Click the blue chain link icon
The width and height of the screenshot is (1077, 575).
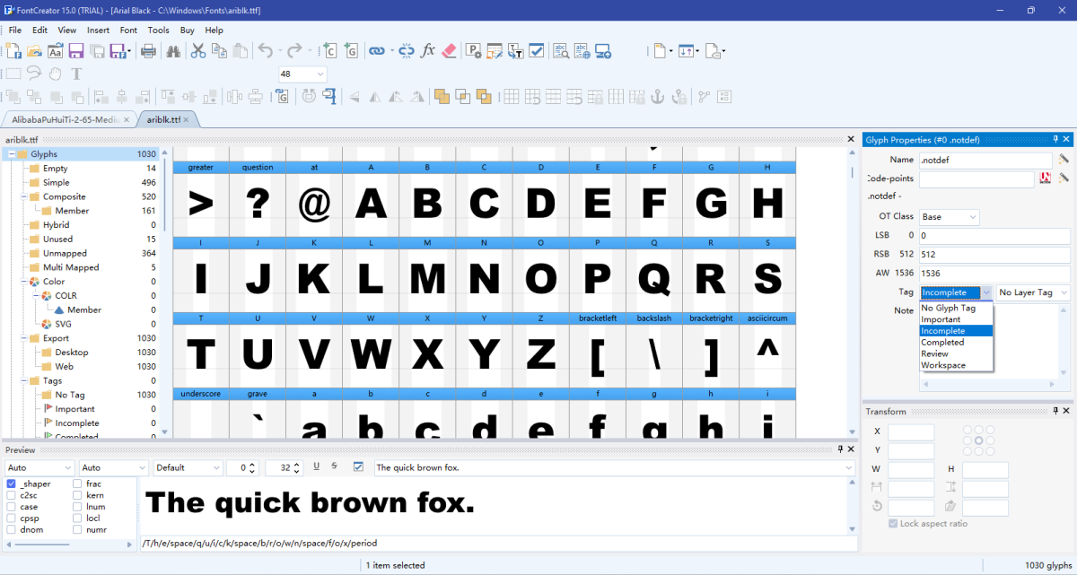(x=377, y=51)
